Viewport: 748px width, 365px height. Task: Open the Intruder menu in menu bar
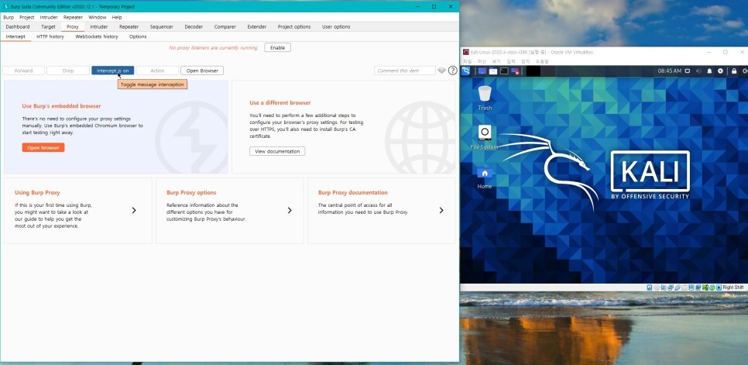pos(49,17)
